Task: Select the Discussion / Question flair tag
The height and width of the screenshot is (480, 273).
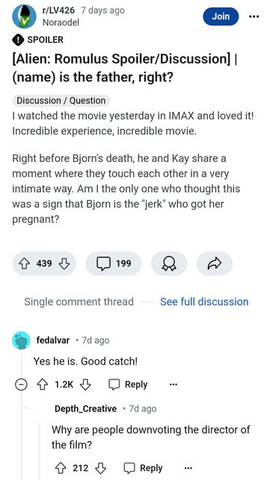Action: click(x=61, y=100)
